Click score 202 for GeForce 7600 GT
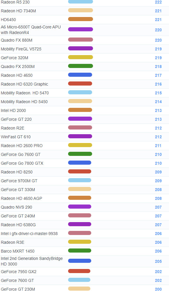The image size is (169, 293). click(x=158, y=280)
